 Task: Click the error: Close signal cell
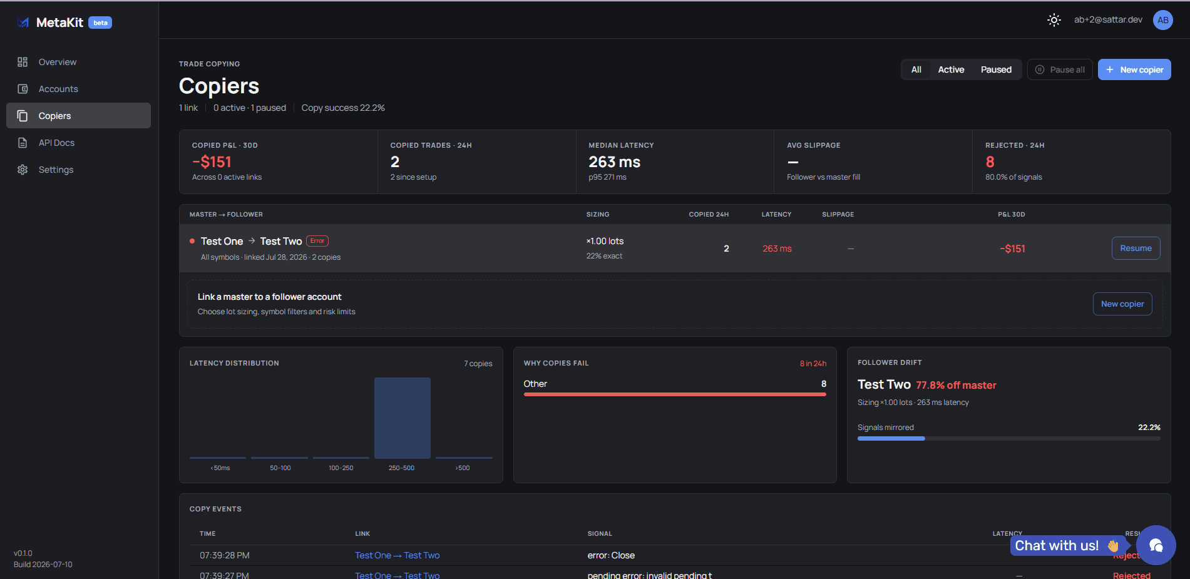(611, 555)
